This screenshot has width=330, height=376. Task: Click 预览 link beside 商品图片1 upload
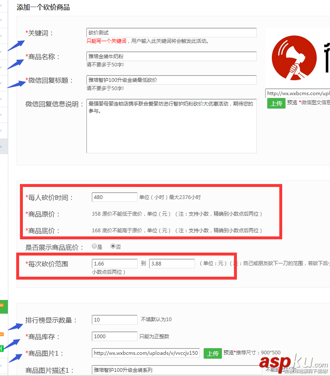[228, 352]
